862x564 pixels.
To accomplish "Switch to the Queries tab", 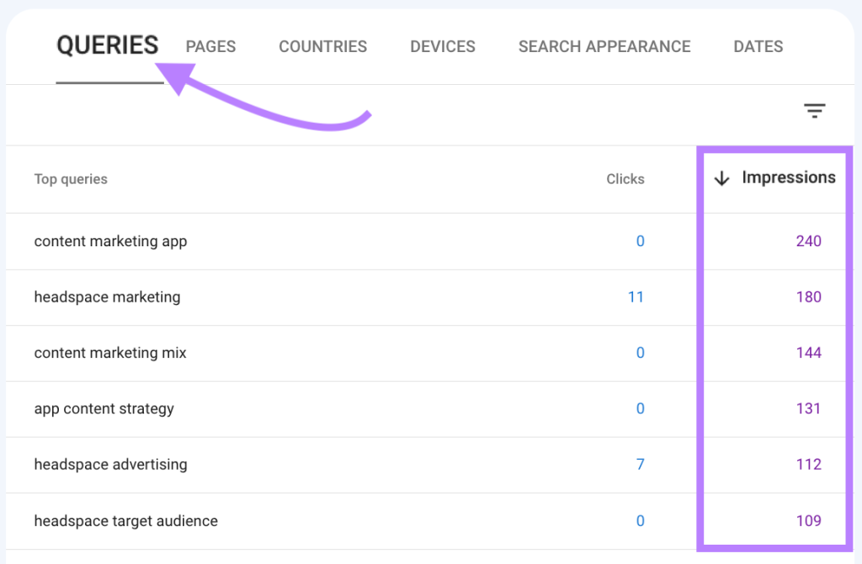I will [x=107, y=45].
